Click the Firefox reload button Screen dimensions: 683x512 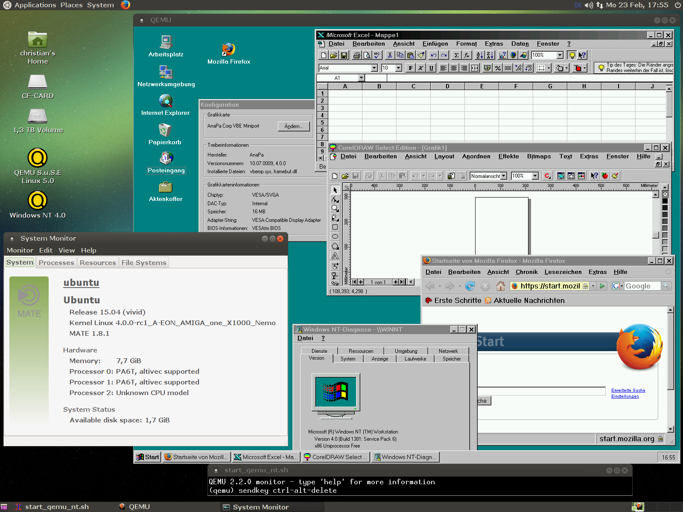(470, 286)
